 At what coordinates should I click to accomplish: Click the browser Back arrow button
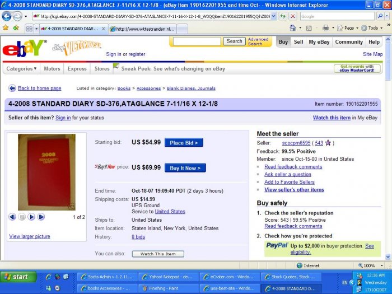[7, 16]
